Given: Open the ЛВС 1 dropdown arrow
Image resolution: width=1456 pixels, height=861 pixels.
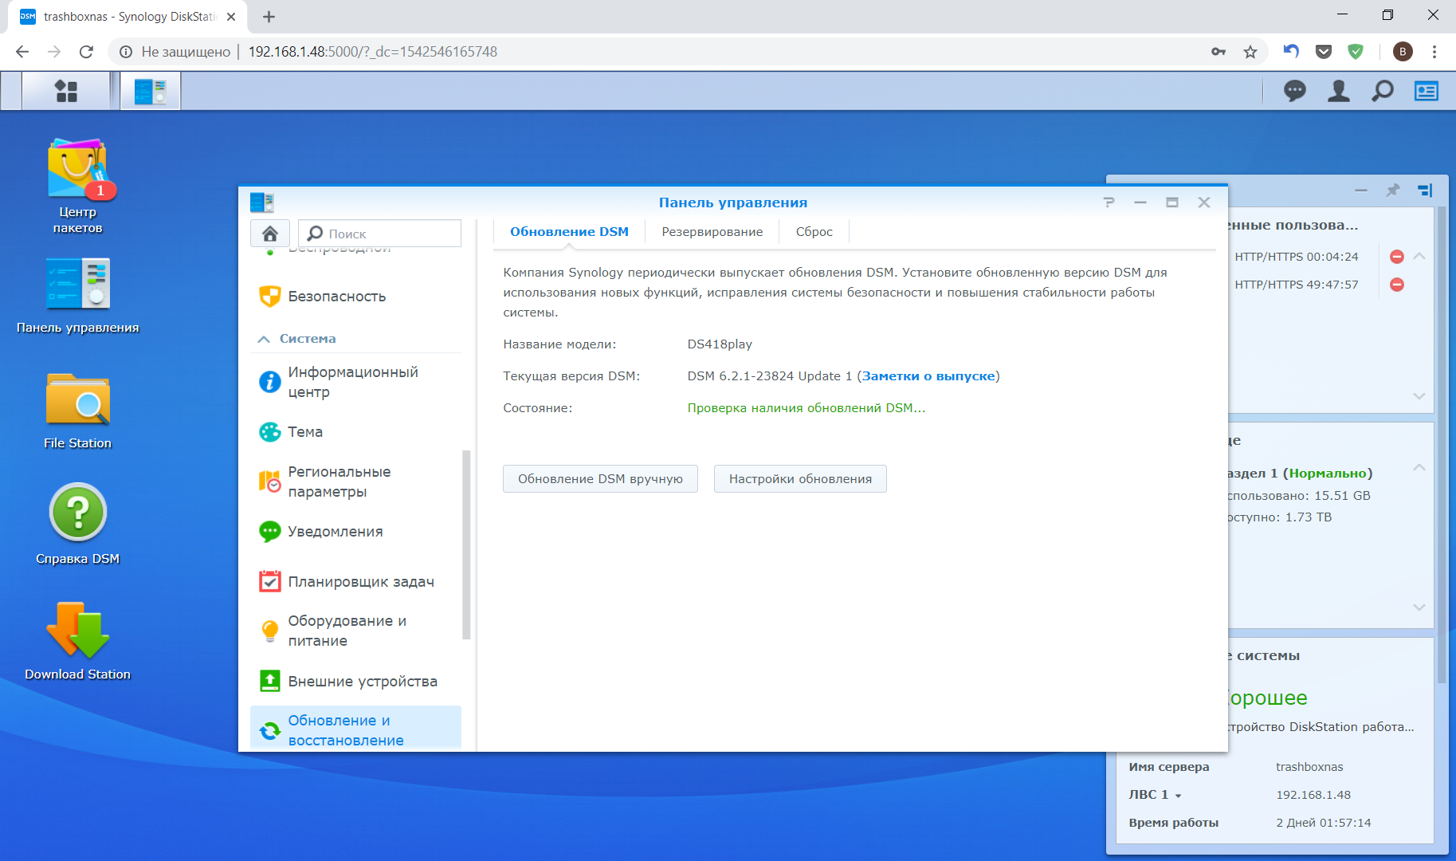Looking at the screenshot, I should tap(1178, 796).
